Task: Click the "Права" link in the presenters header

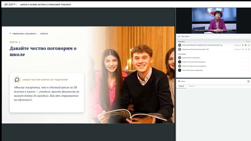Action: click(248, 42)
